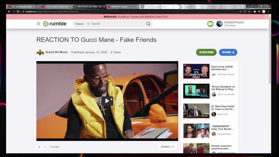The image size is (279, 157).
Task: Open a new browser tab
Action: [142, 7]
